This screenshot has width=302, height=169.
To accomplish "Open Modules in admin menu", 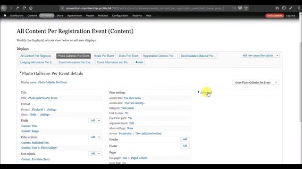I will coord(103,15).
